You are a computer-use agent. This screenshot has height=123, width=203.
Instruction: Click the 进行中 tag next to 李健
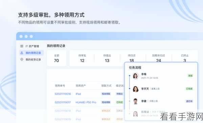coord(189,101)
